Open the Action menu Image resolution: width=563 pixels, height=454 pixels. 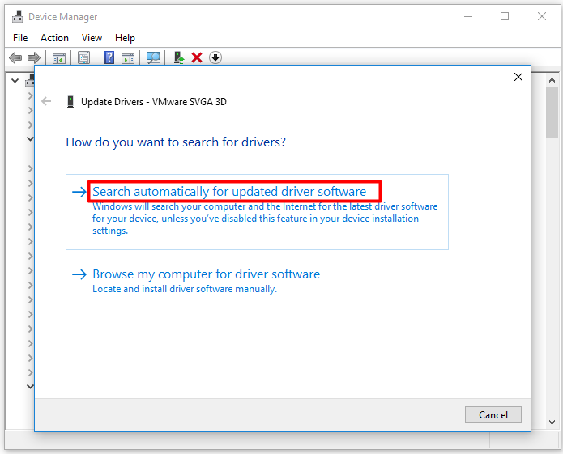(x=54, y=38)
